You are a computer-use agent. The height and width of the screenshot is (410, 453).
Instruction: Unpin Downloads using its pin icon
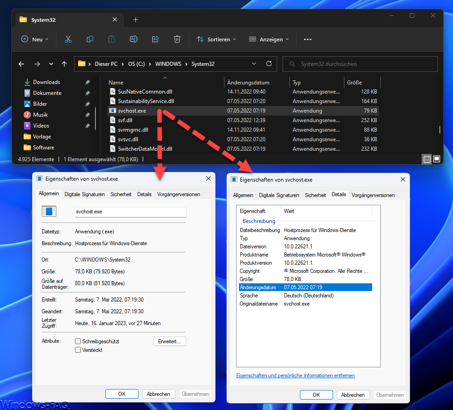(x=88, y=82)
